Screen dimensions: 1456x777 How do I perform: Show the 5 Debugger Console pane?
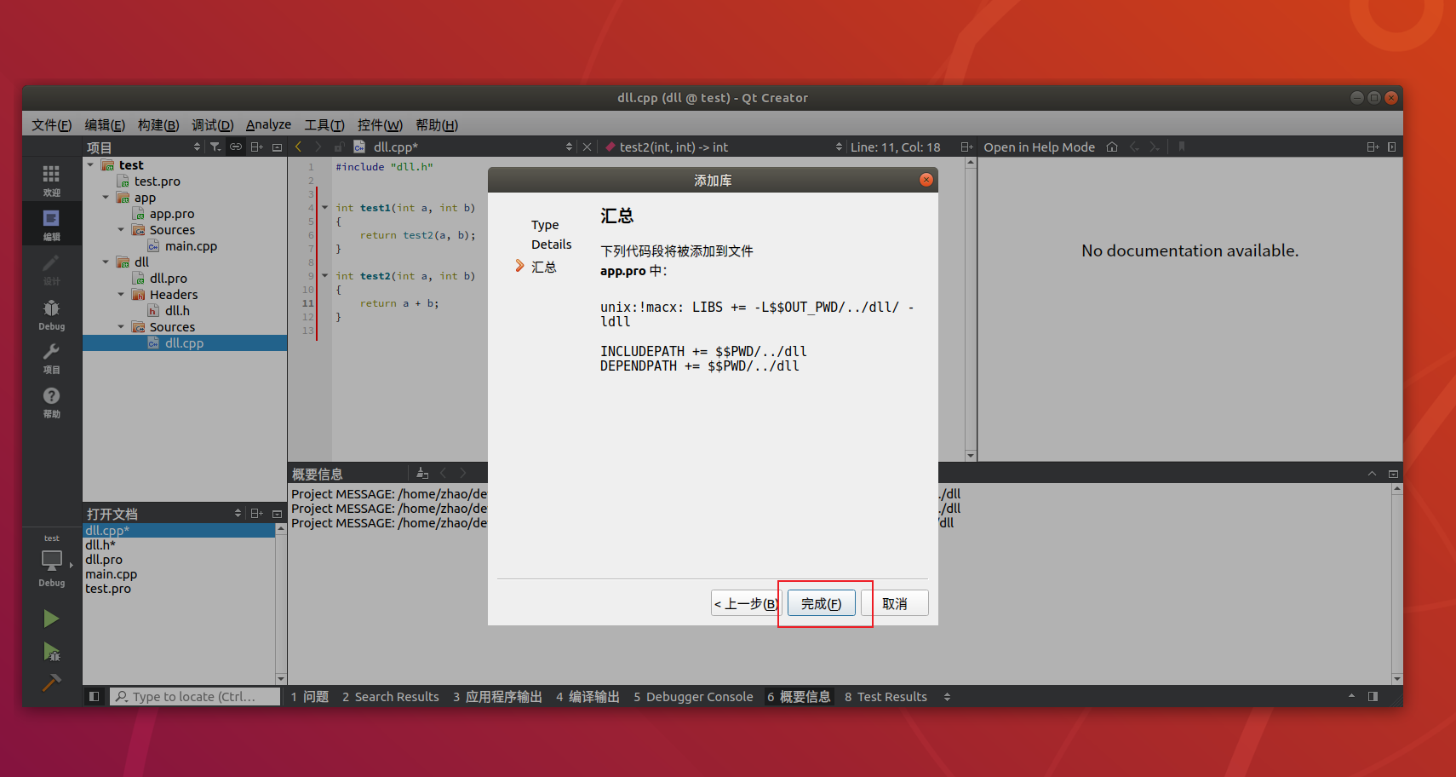(x=693, y=696)
